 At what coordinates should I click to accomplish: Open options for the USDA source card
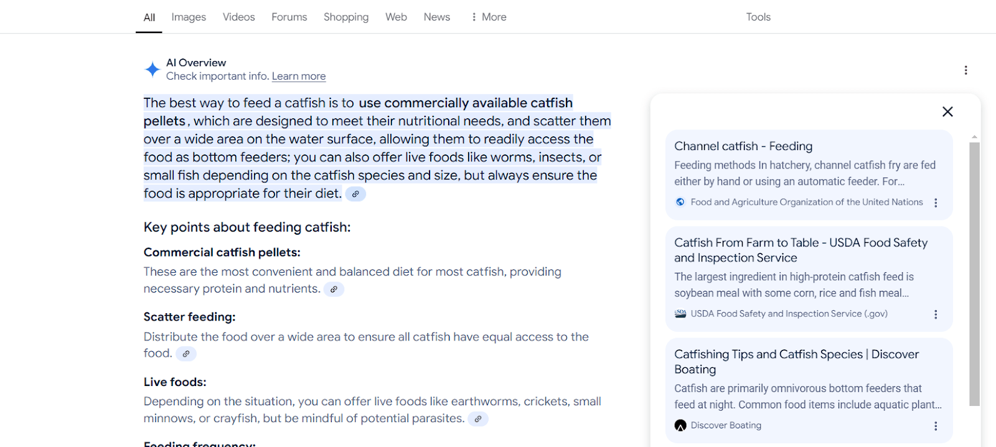936,314
